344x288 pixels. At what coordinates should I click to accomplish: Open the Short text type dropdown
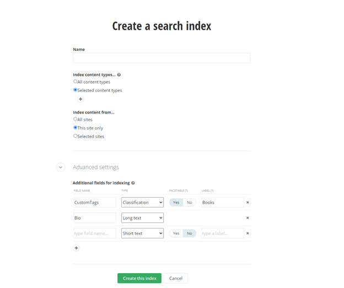coord(142,233)
